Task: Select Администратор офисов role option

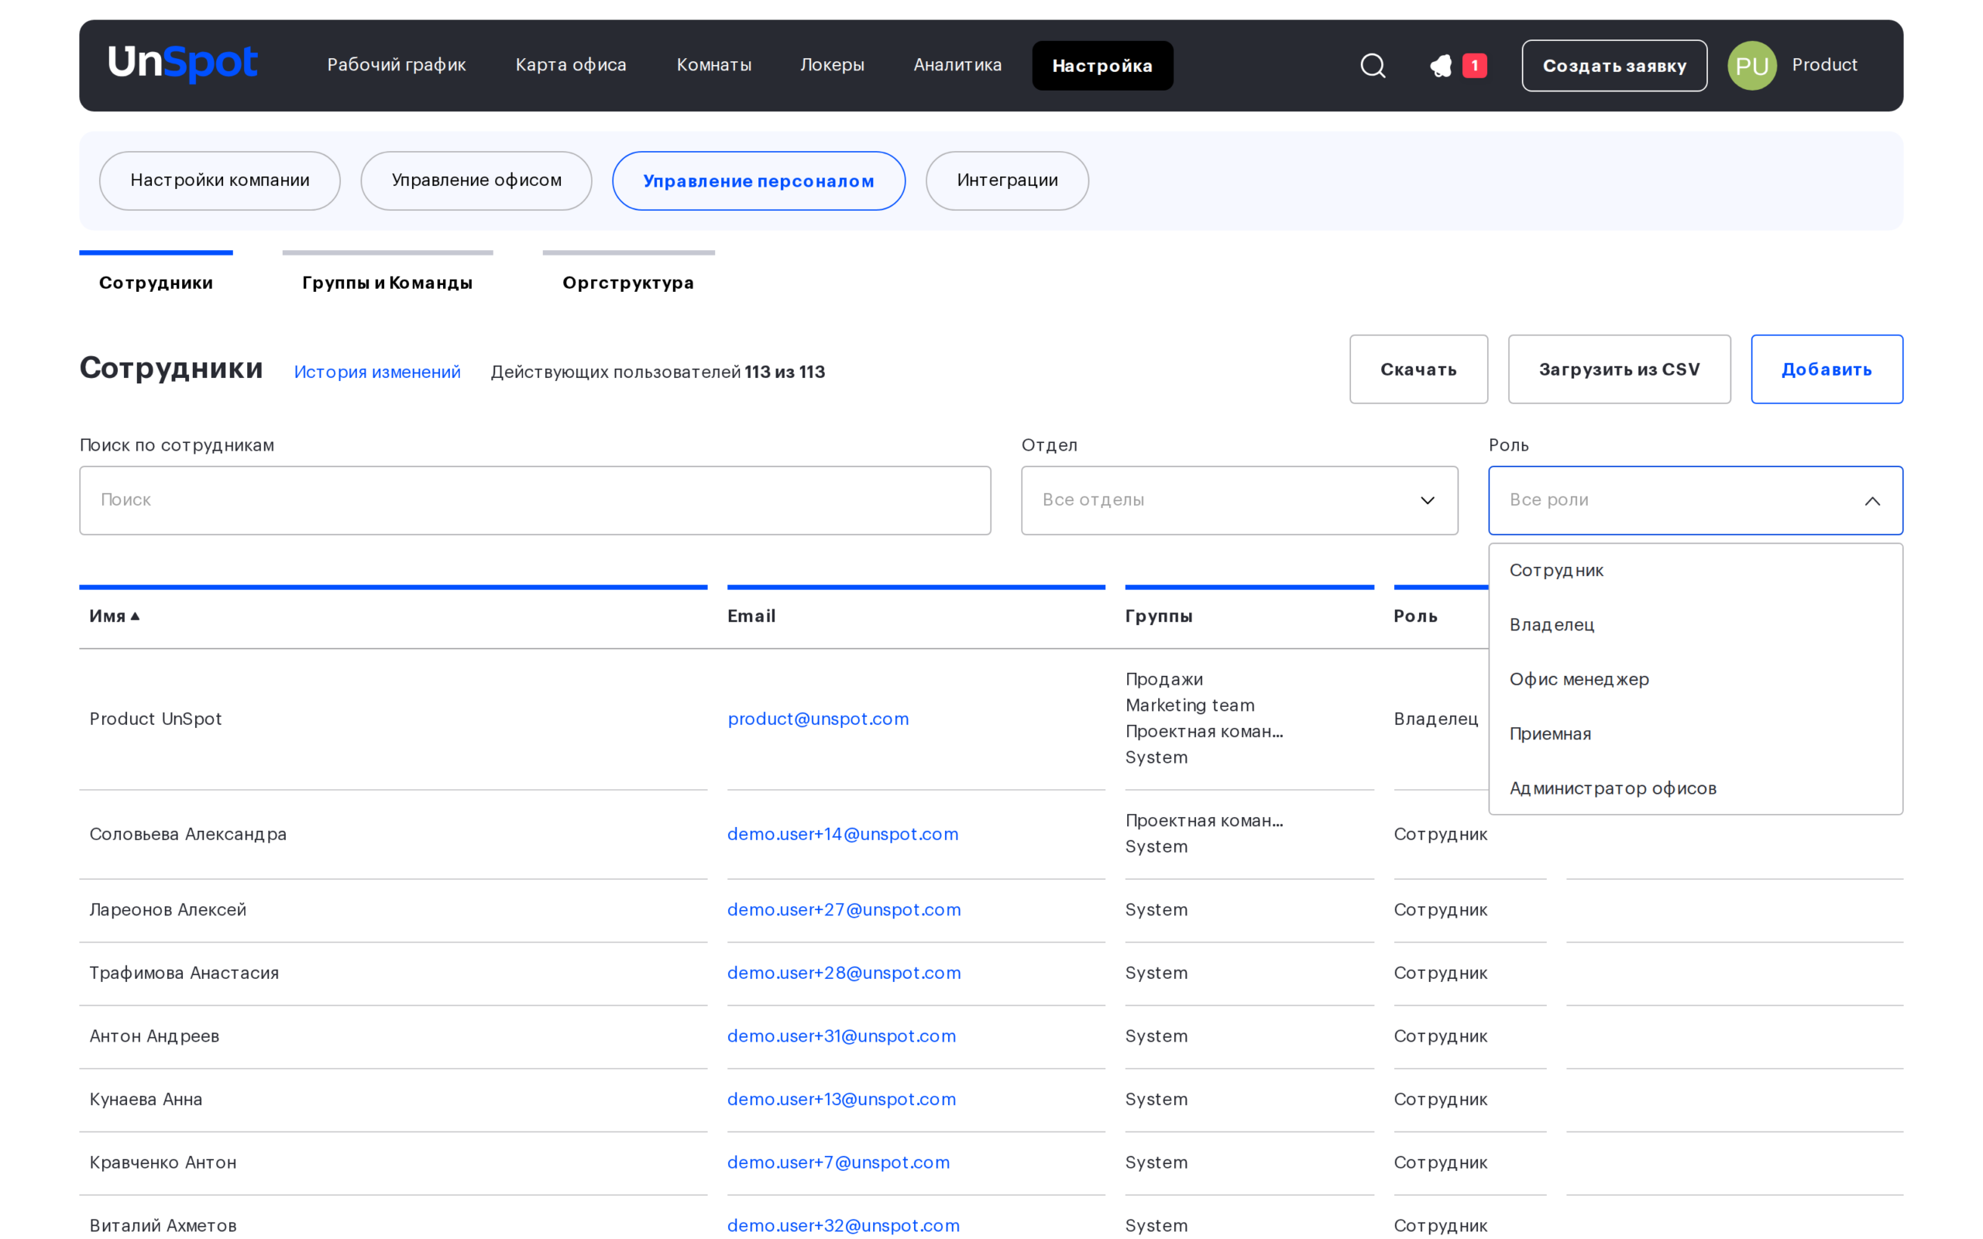Action: 1695,788
